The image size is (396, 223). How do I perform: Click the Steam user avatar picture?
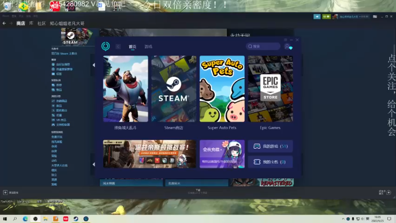tap(335, 16)
